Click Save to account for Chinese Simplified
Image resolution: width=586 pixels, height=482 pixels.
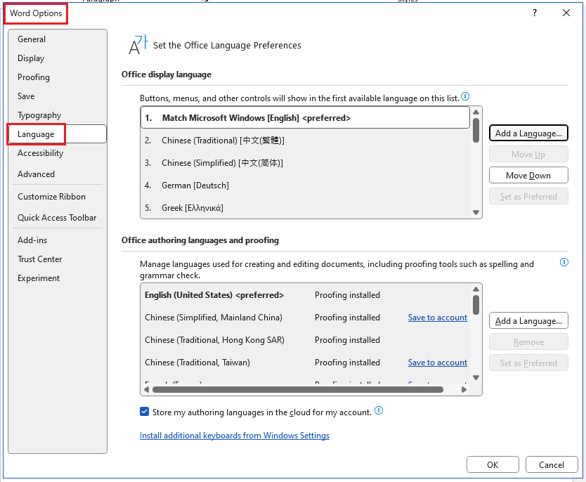(x=438, y=318)
